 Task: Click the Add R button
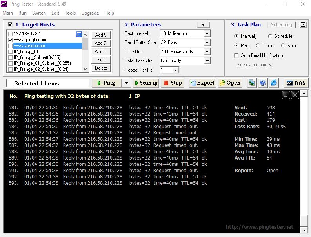(101, 51)
